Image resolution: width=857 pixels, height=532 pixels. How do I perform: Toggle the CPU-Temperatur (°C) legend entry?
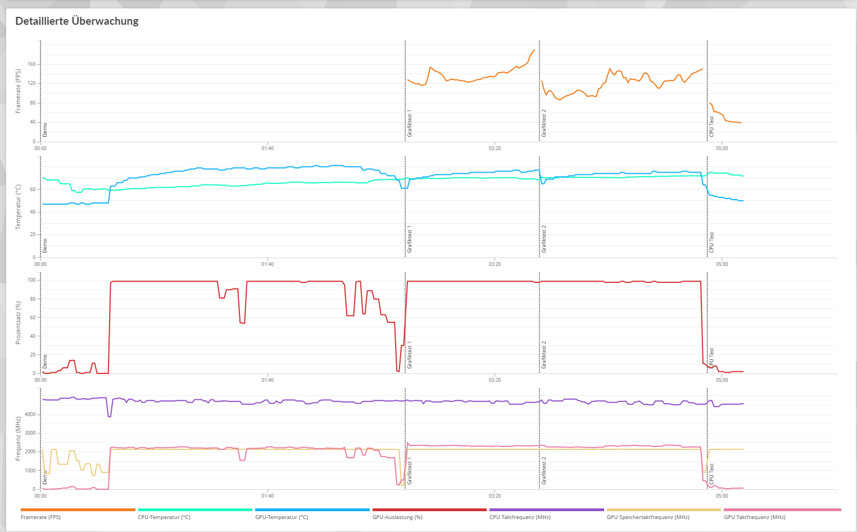(195, 514)
